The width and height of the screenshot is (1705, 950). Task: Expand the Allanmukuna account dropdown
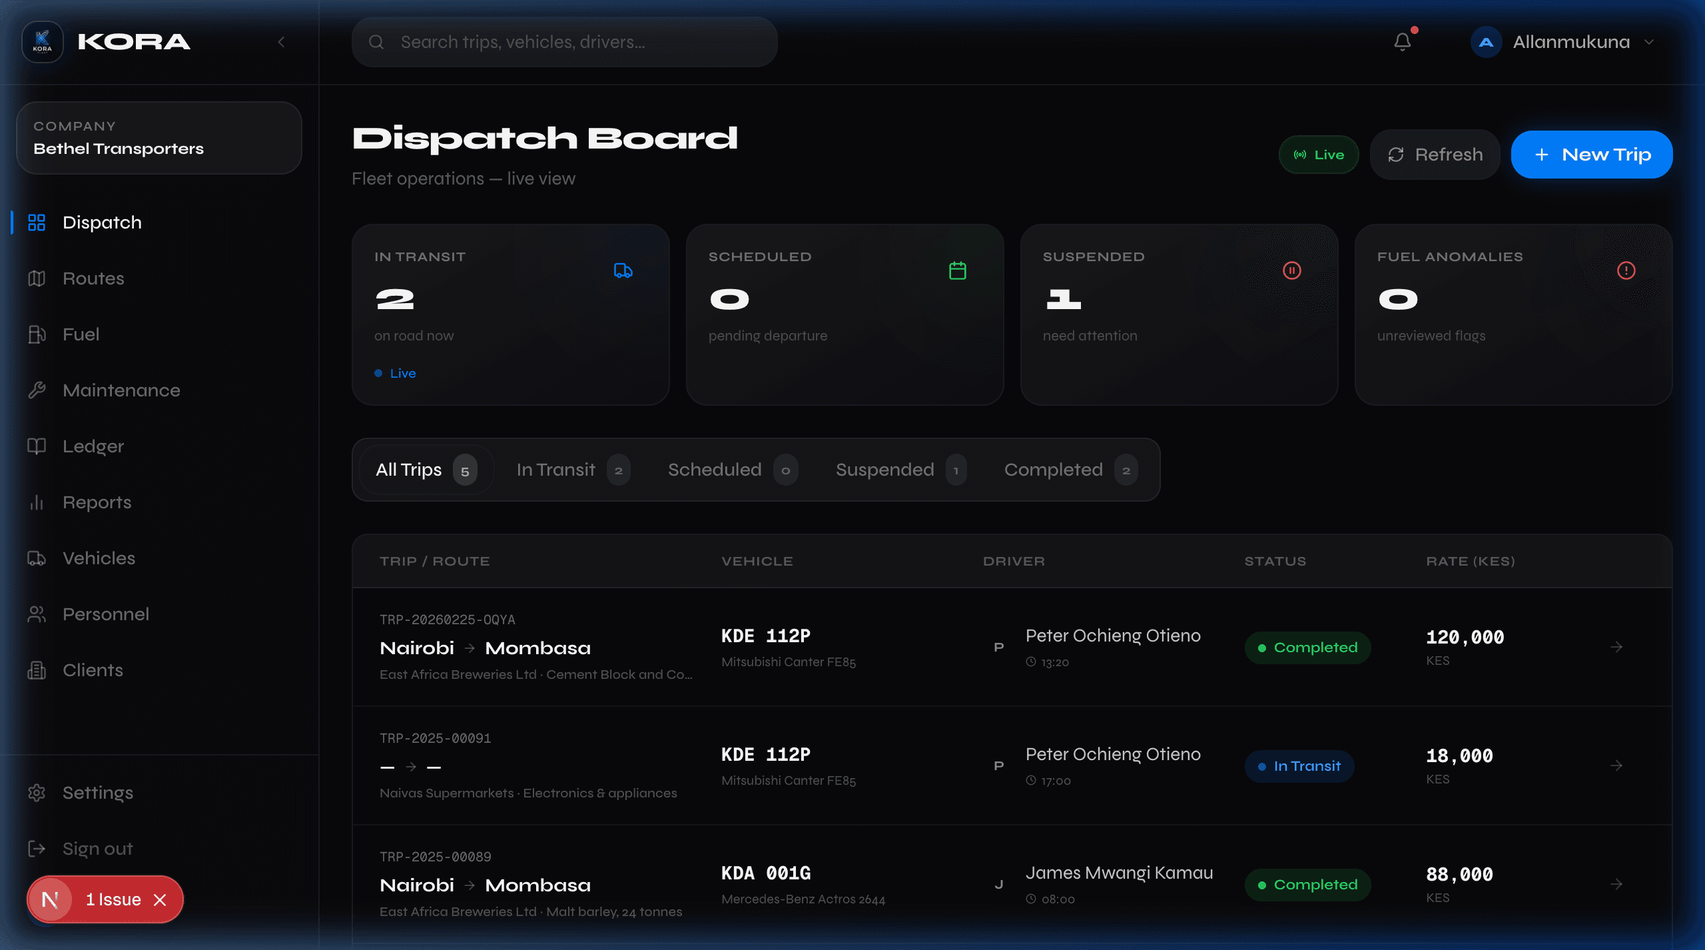pos(1649,42)
